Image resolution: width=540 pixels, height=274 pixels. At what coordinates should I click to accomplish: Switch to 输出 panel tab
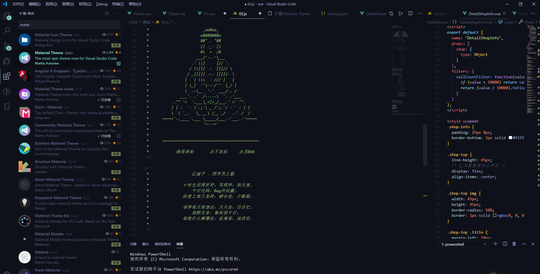click(x=145, y=244)
